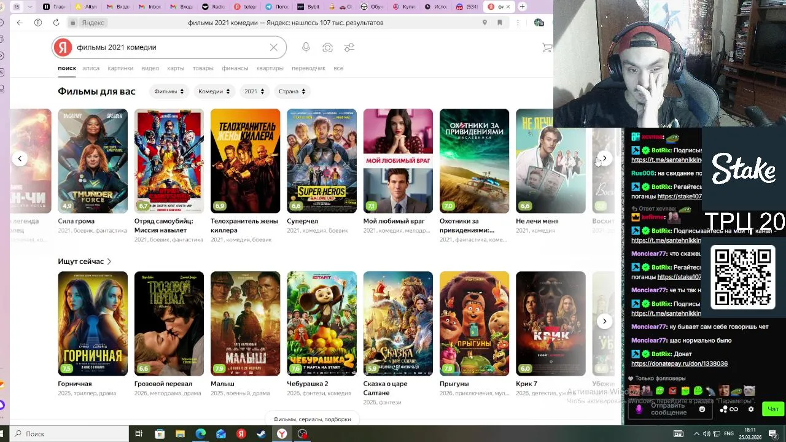The height and width of the screenshot is (442, 786).
Task: Click the ENG language indicator in tray
Action: (x=728, y=433)
